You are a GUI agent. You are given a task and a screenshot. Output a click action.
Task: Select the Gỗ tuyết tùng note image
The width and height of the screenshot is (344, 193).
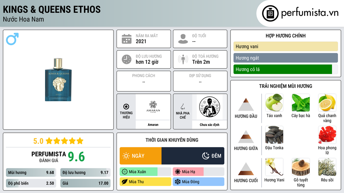click(x=301, y=167)
